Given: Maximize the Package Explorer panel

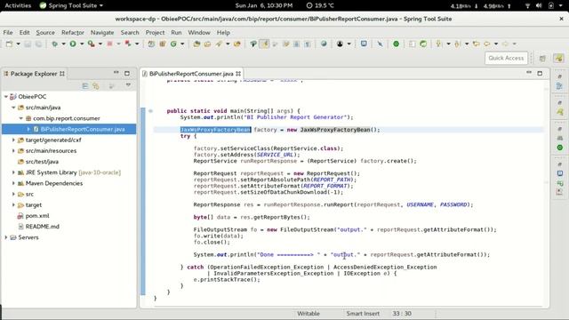Looking at the screenshot, I should coord(127,73).
